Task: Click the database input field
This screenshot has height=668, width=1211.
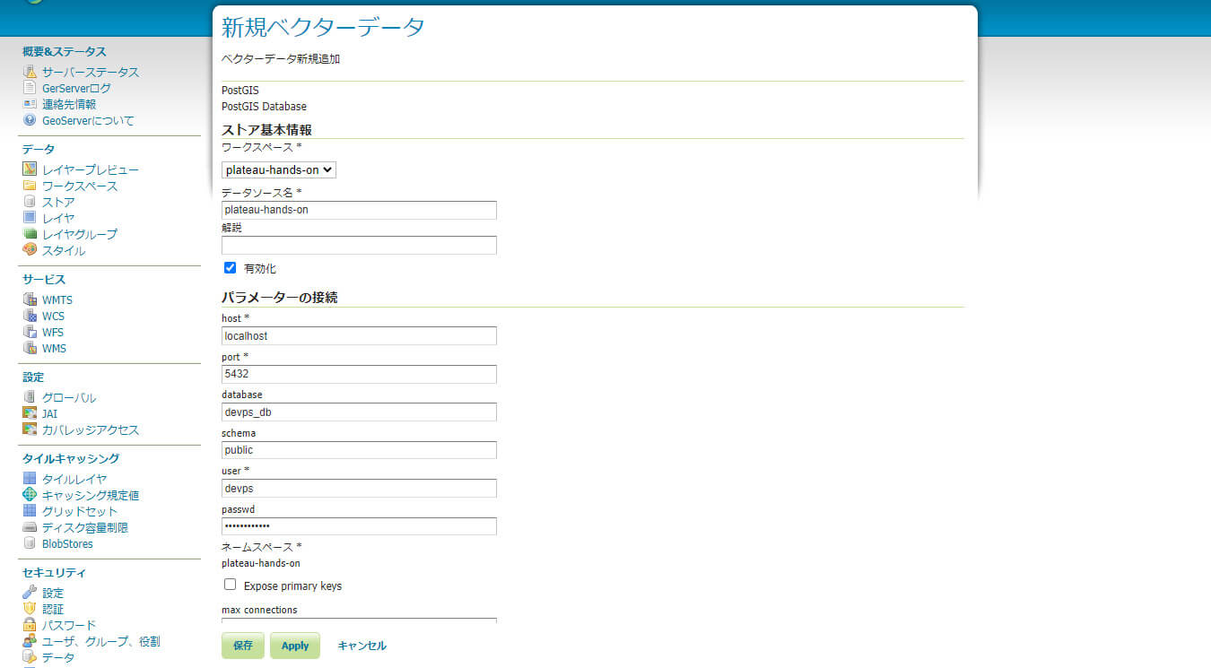Action: [x=359, y=412]
